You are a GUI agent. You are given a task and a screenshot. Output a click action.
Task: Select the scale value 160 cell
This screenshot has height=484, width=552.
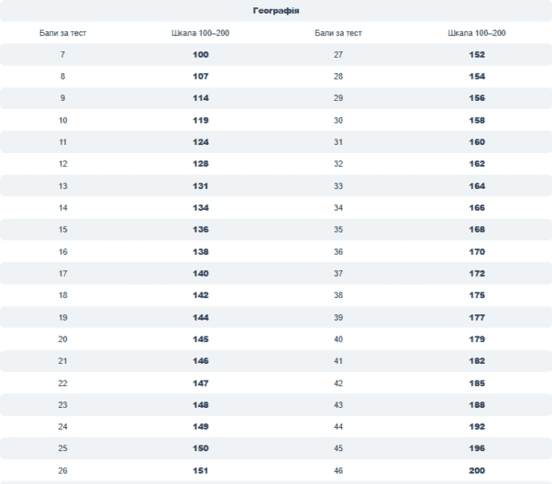(x=477, y=142)
